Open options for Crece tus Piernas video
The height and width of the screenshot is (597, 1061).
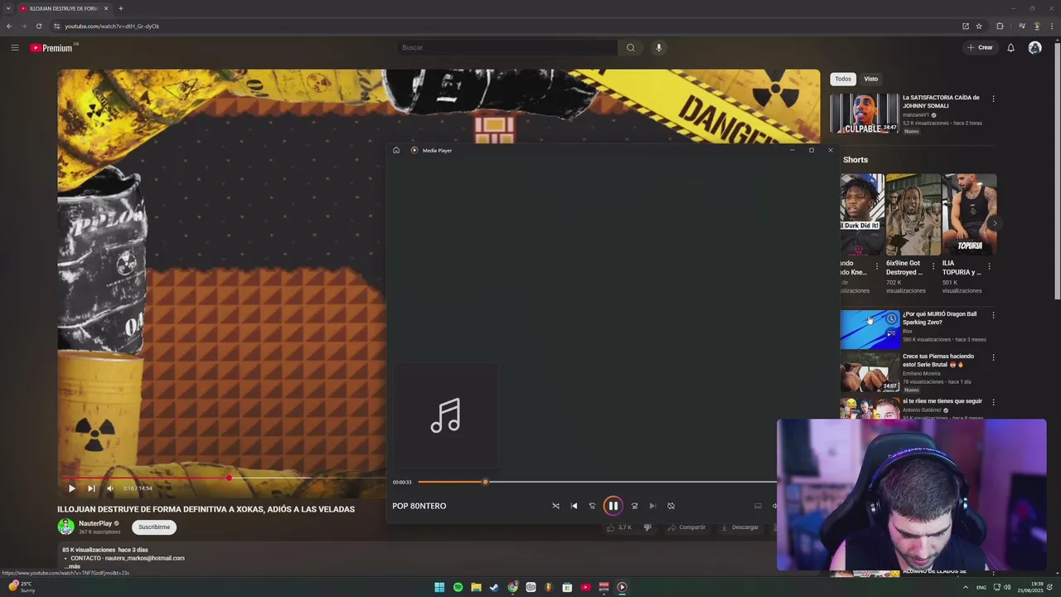[993, 357]
